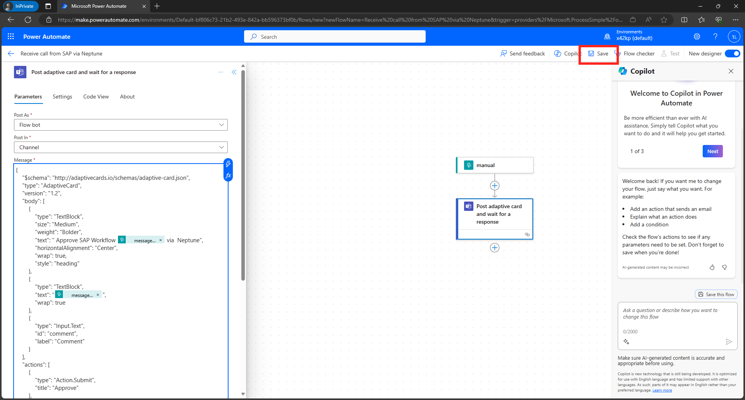
Task: Insert an expression using the fx icon
Action: tap(228, 176)
